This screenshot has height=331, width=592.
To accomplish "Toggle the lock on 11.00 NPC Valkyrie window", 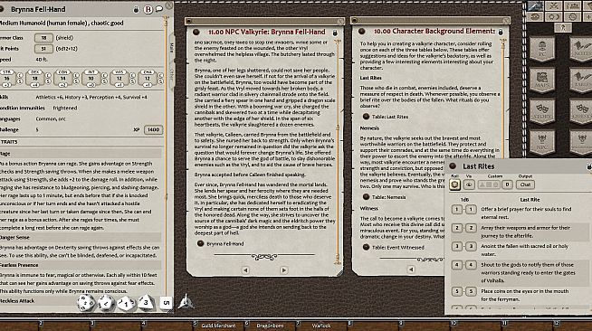I will pos(335,33).
